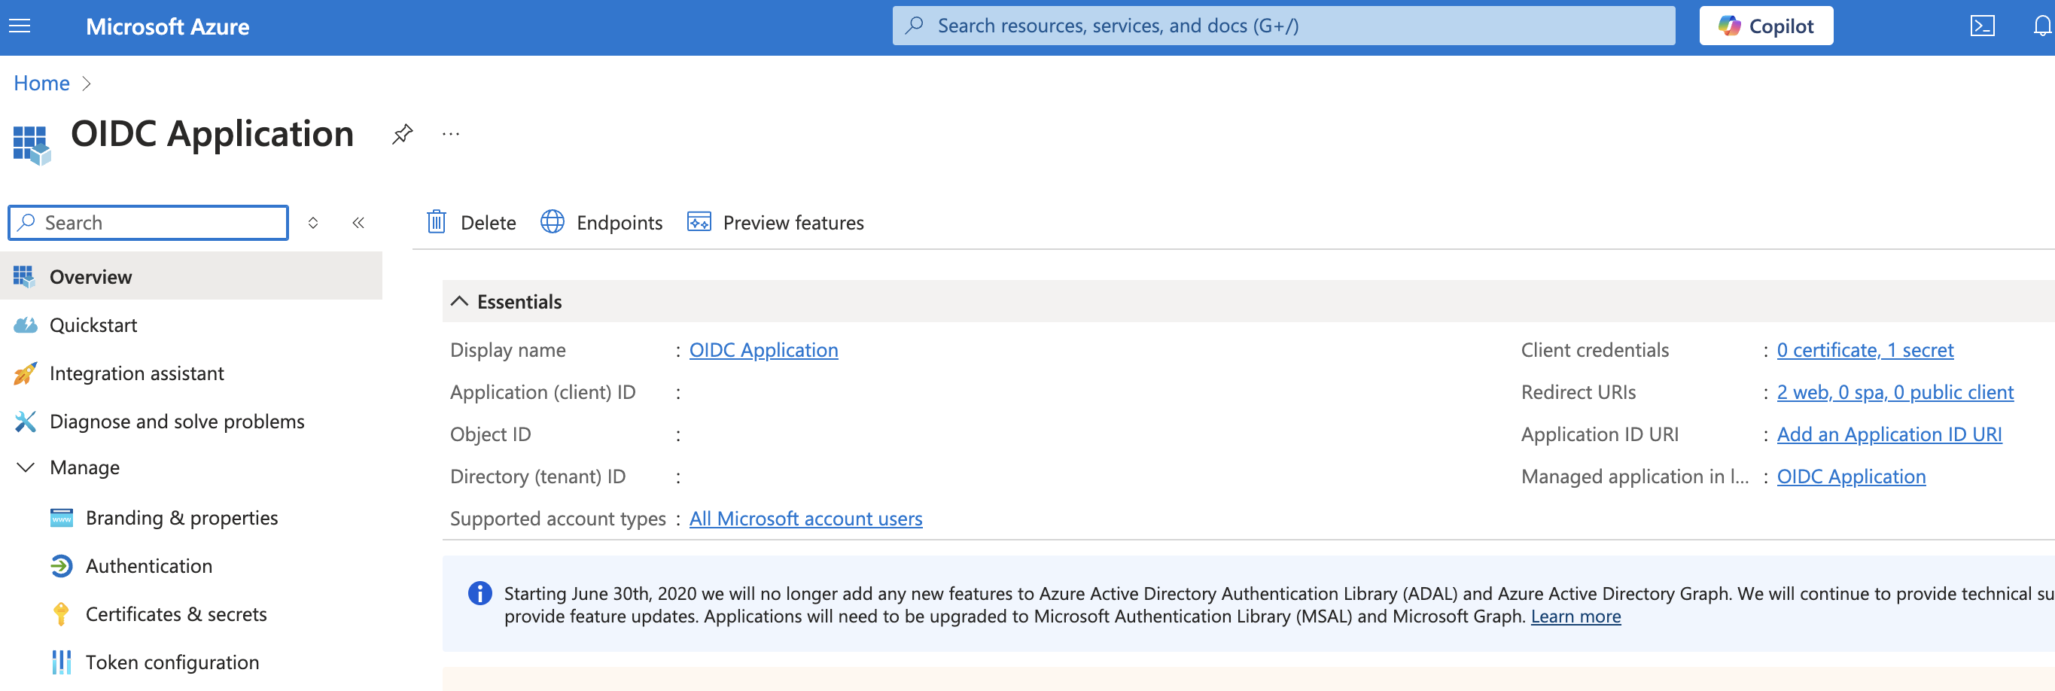Click the Token configuration bars icon
This screenshot has width=2055, height=691.
pyautogui.click(x=62, y=662)
